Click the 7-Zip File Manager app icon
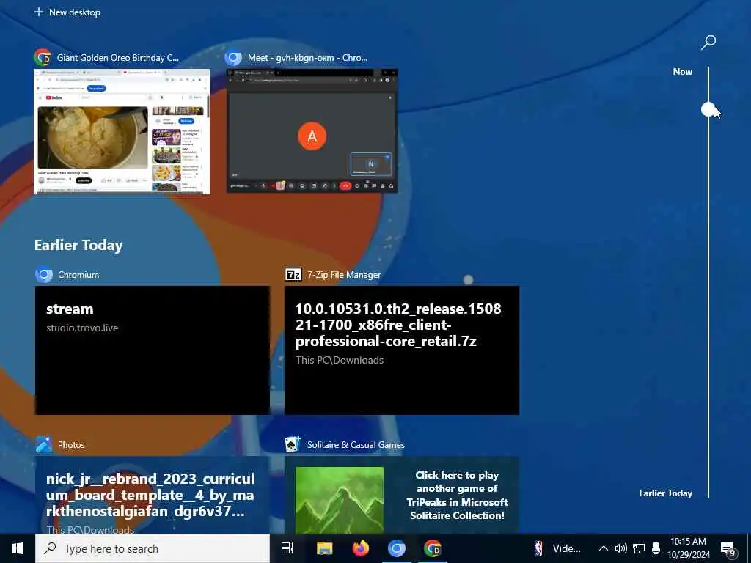 pyautogui.click(x=293, y=274)
